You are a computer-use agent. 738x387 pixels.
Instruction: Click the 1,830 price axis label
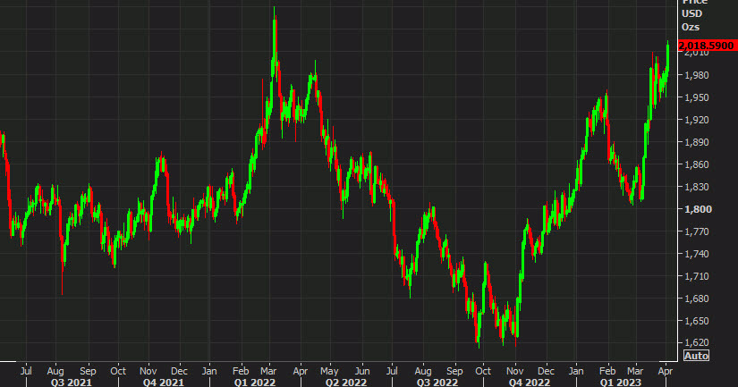[697, 187]
